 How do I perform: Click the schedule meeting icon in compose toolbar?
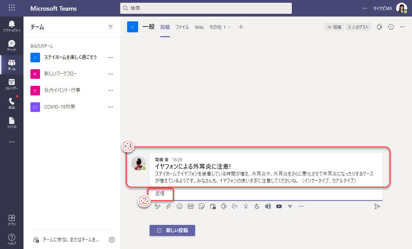pos(213,206)
